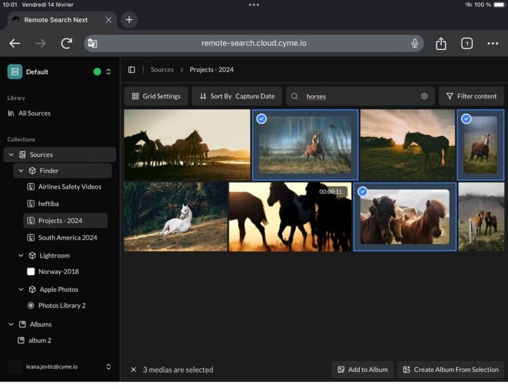
Task: Reload the page with refresh icon
Action: pyautogui.click(x=66, y=43)
